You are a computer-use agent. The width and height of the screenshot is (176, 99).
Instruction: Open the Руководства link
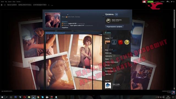(x=109, y=68)
